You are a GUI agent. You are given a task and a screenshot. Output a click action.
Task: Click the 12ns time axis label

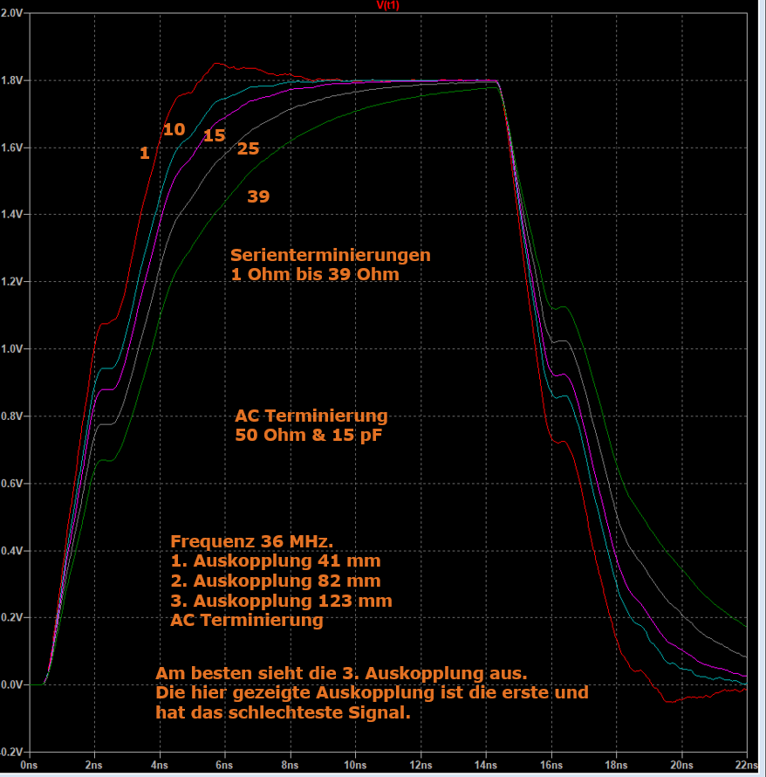[x=421, y=765]
